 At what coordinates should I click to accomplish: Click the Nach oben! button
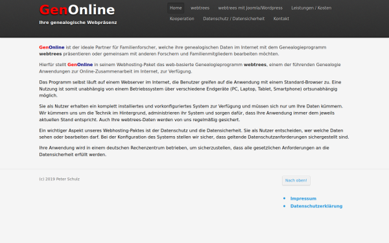coord(296,181)
